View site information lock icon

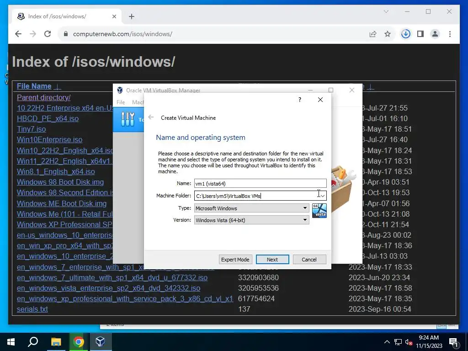coord(66,34)
